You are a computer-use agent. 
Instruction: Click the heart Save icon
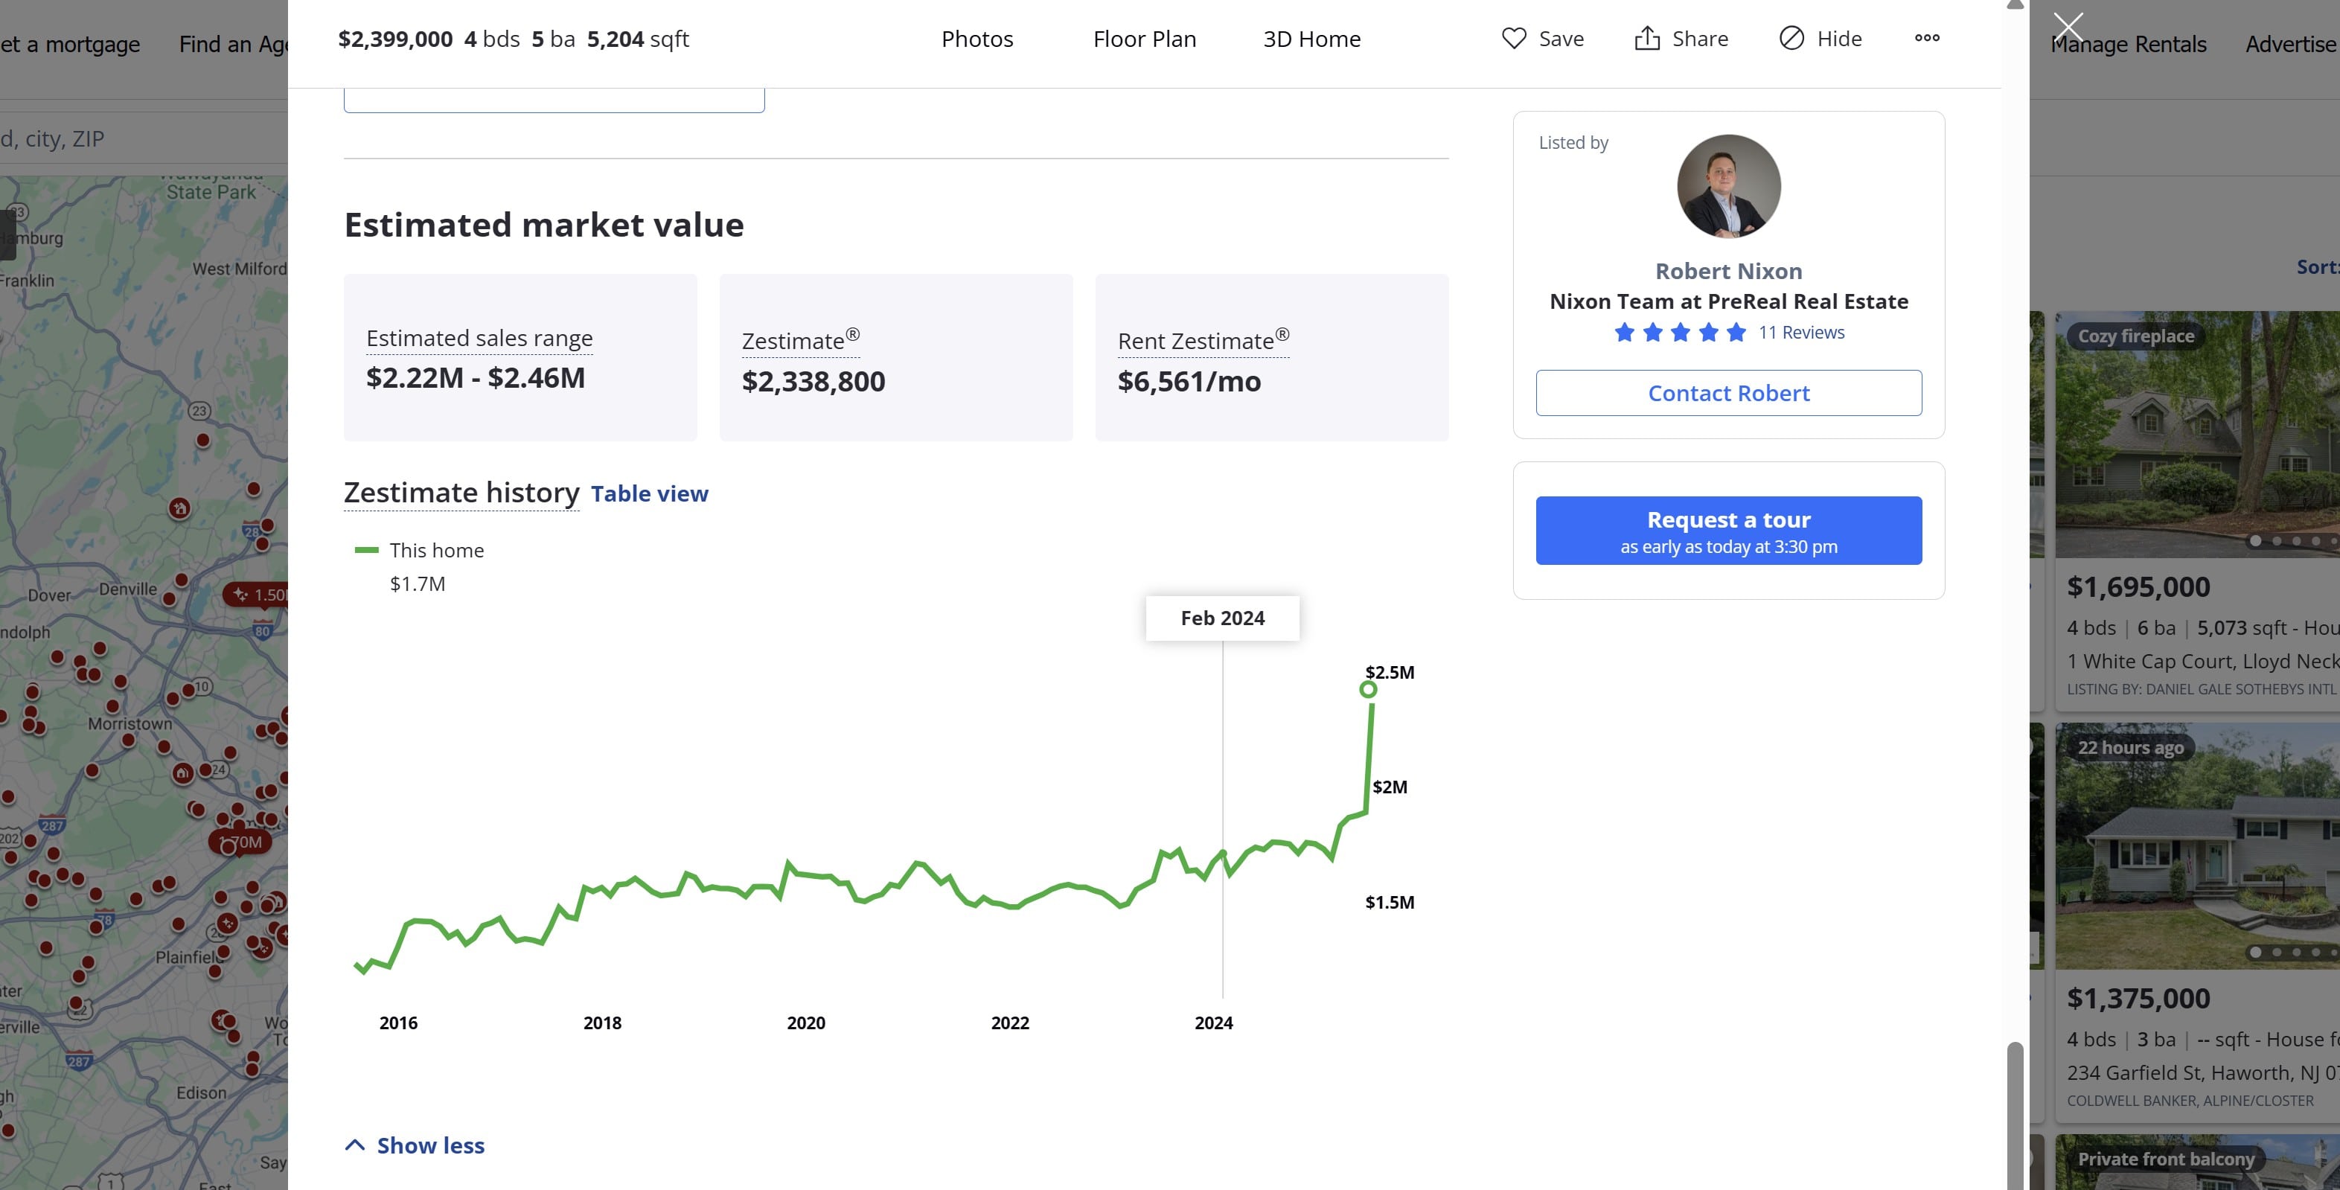tap(1513, 38)
